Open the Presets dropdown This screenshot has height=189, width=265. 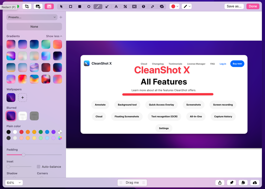(32, 17)
